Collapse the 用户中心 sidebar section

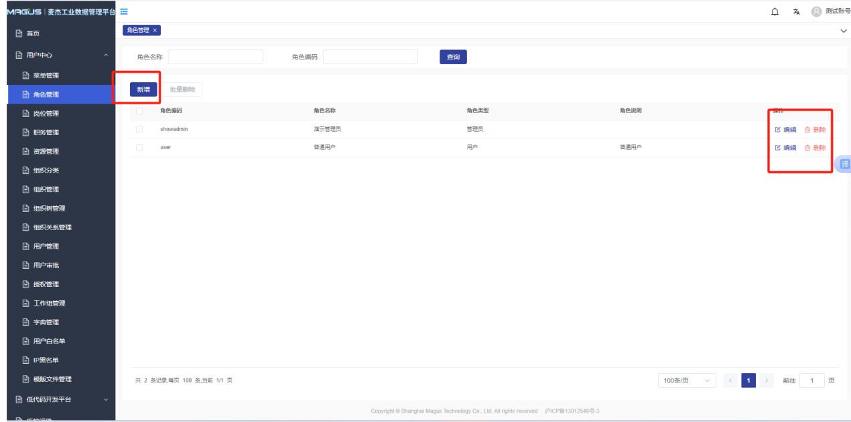[x=106, y=56]
